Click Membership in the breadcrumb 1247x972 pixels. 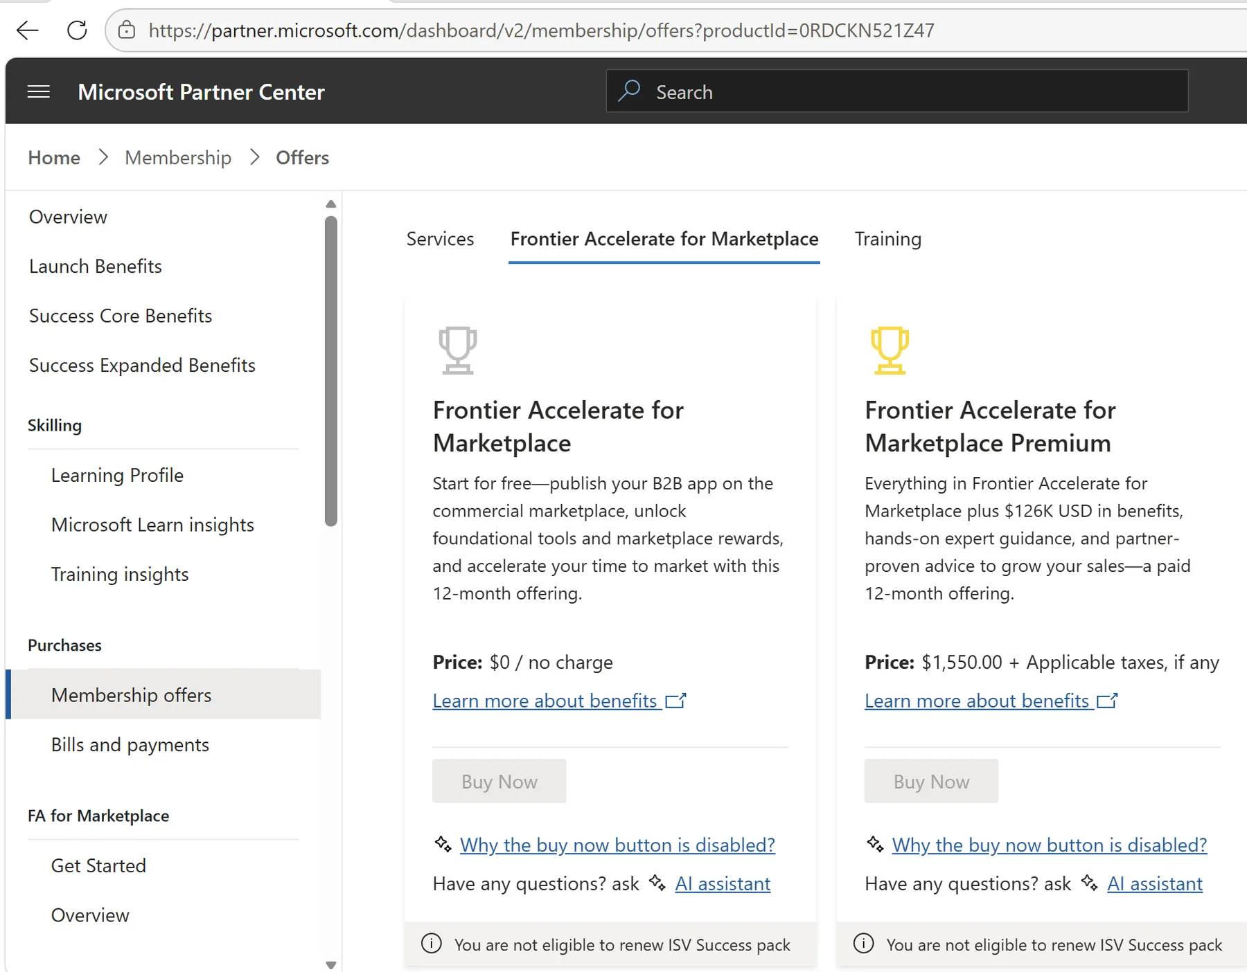(178, 158)
